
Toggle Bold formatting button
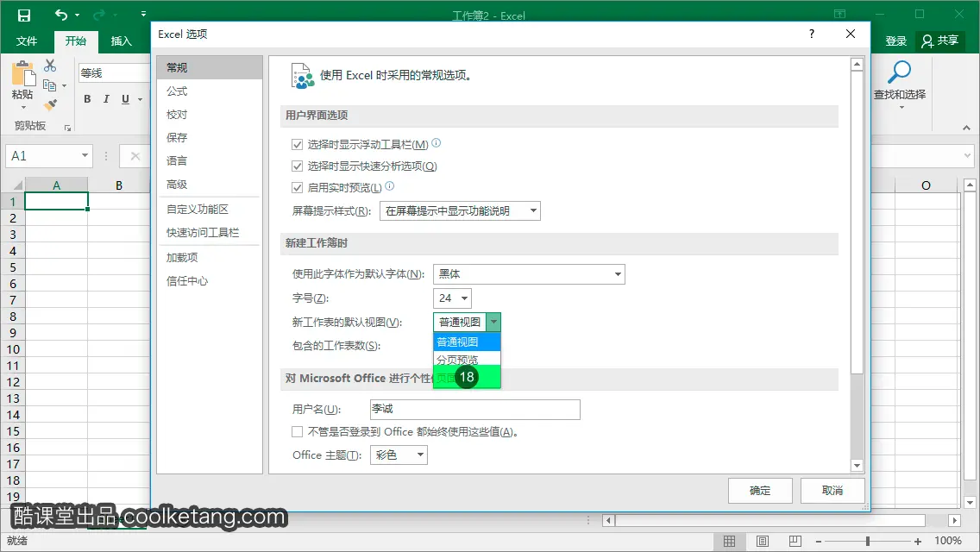pos(87,99)
